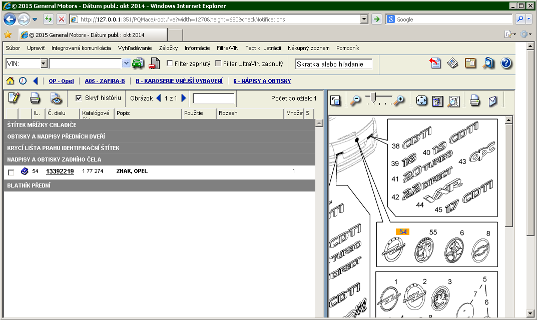Screen dimensions: 537x320
Task: Open part number 13392219 link
Action: pos(60,171)
